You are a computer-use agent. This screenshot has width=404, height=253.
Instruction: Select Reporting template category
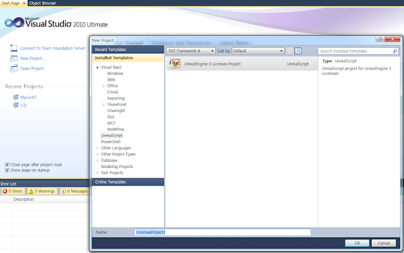pyautogui.click(x=116, y=98)
